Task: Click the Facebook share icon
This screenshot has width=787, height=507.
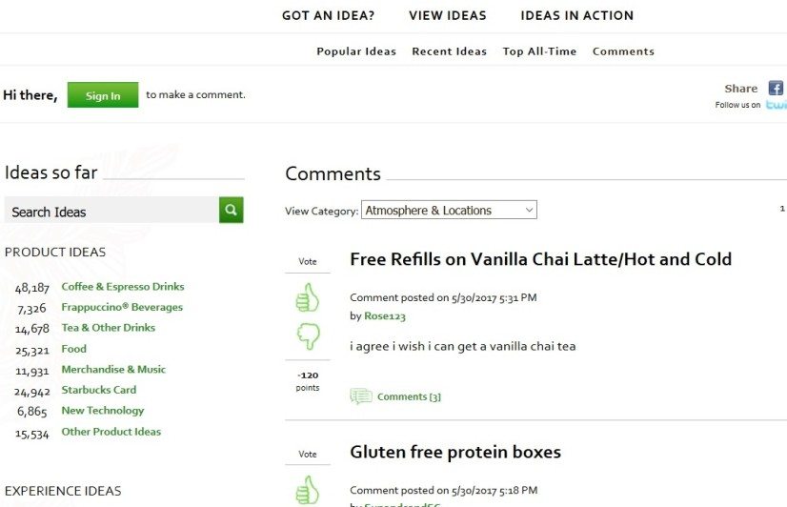Action: pyautogui.click(x=776, y=89)
